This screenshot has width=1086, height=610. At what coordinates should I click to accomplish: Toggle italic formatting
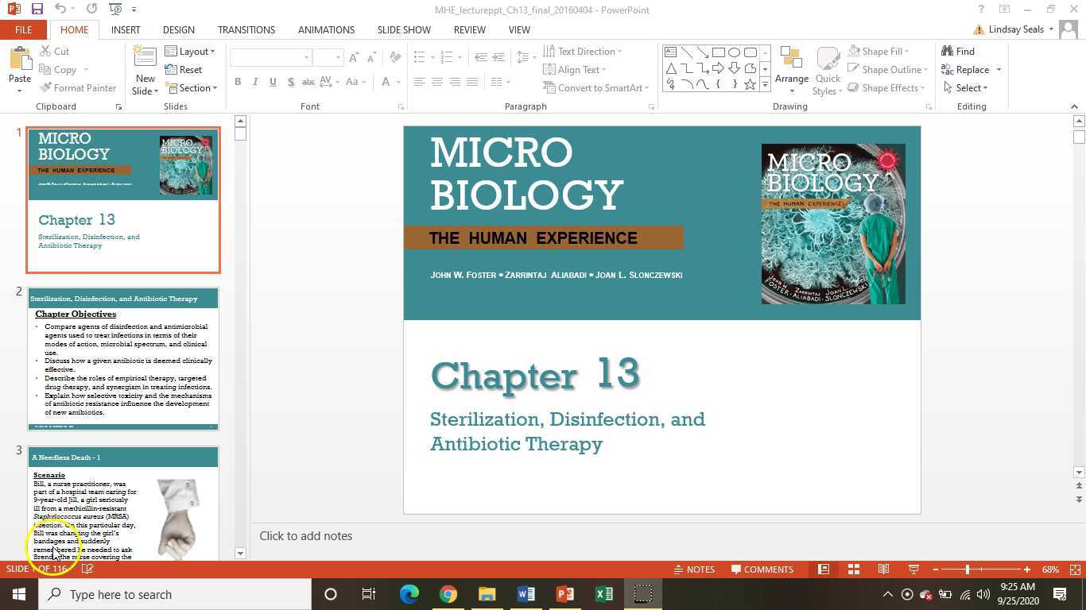click(254, 81)
